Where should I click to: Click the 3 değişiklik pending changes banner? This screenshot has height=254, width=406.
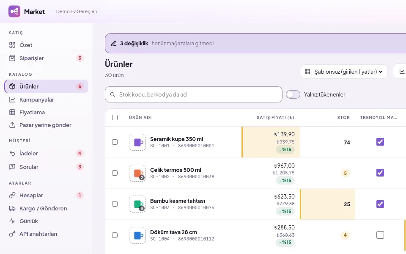click(255, 43)
